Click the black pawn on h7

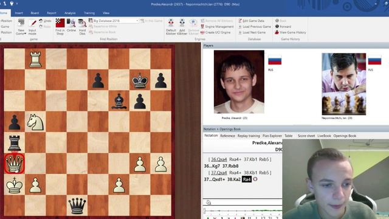160,80
